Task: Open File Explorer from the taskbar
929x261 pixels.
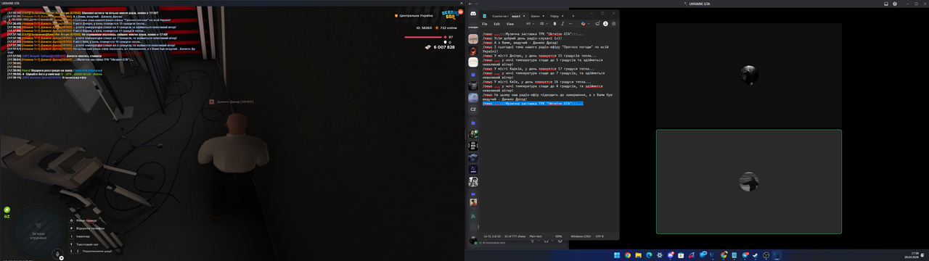Action: [x=639, y=255]
